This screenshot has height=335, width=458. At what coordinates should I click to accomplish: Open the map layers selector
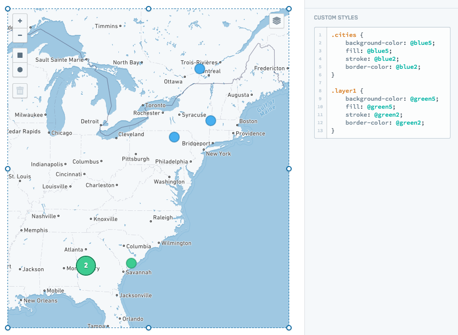[277, 21]
